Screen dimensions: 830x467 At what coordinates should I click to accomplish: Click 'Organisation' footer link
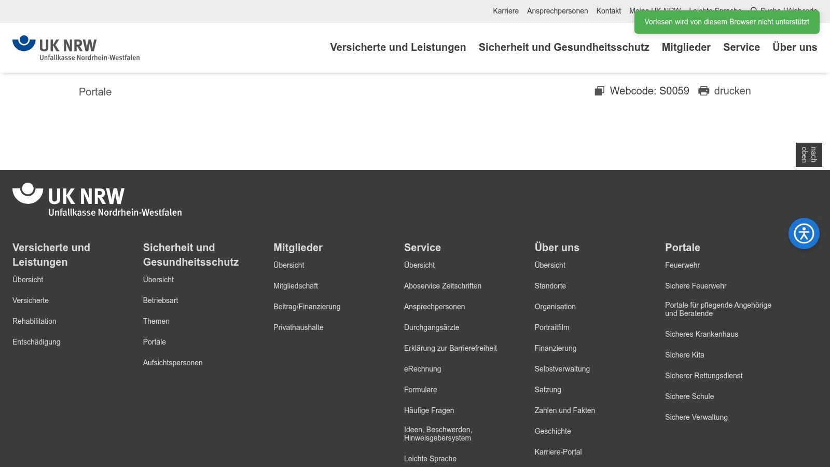pos(555,307)
